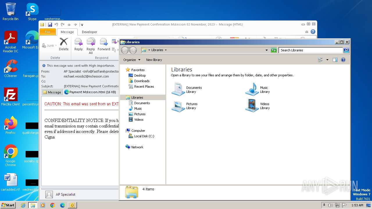The image size is (372, 209).
Task: Click the Undo icon in Outlook quick access
Action: 56,25
